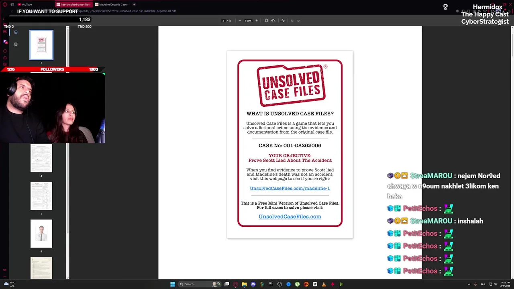This screenshot has height=289, width=514.
Task: Click the Unsolved Case Files stamp logo
Action: (291, 85)
